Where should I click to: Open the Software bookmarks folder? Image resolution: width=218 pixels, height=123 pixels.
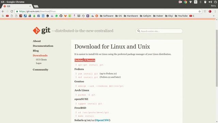(107, 16)
